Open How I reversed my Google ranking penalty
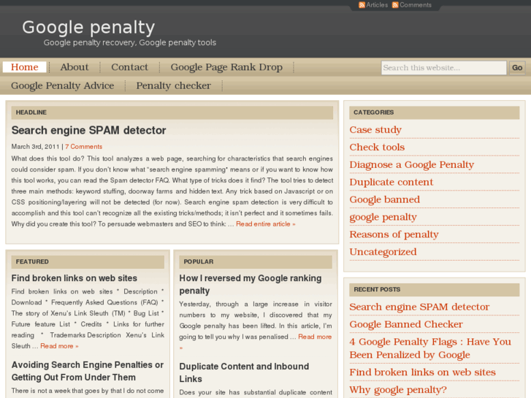The image size is (531, 398). pyautogui.click(x=251, y=285)
